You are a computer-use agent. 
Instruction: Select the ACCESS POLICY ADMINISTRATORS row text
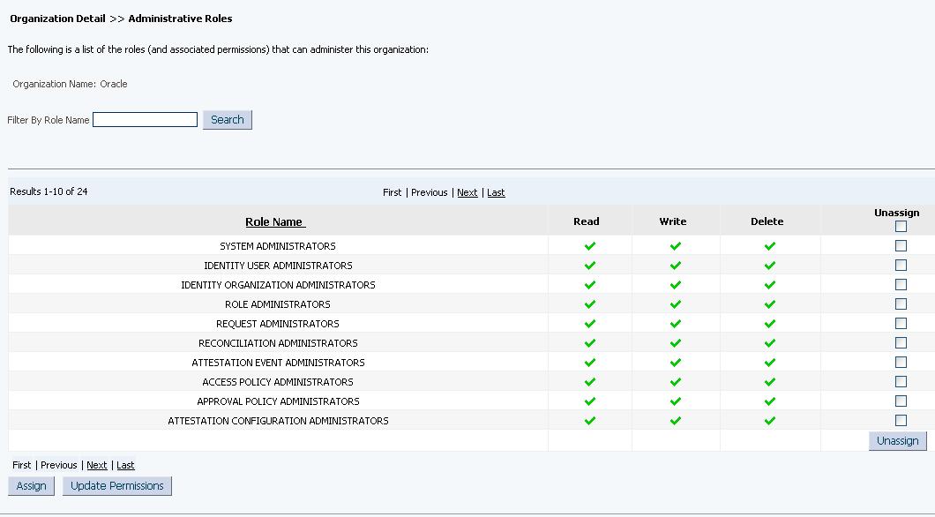click(278, 382)
